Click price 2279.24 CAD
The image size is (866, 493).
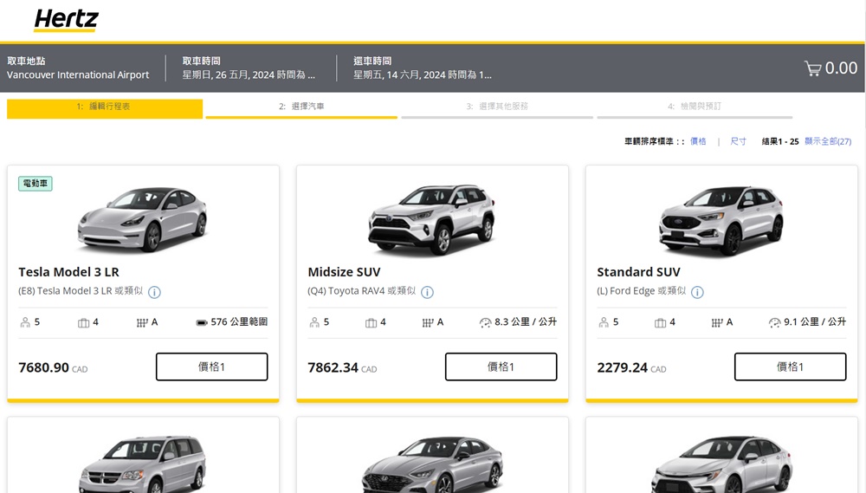632,367
